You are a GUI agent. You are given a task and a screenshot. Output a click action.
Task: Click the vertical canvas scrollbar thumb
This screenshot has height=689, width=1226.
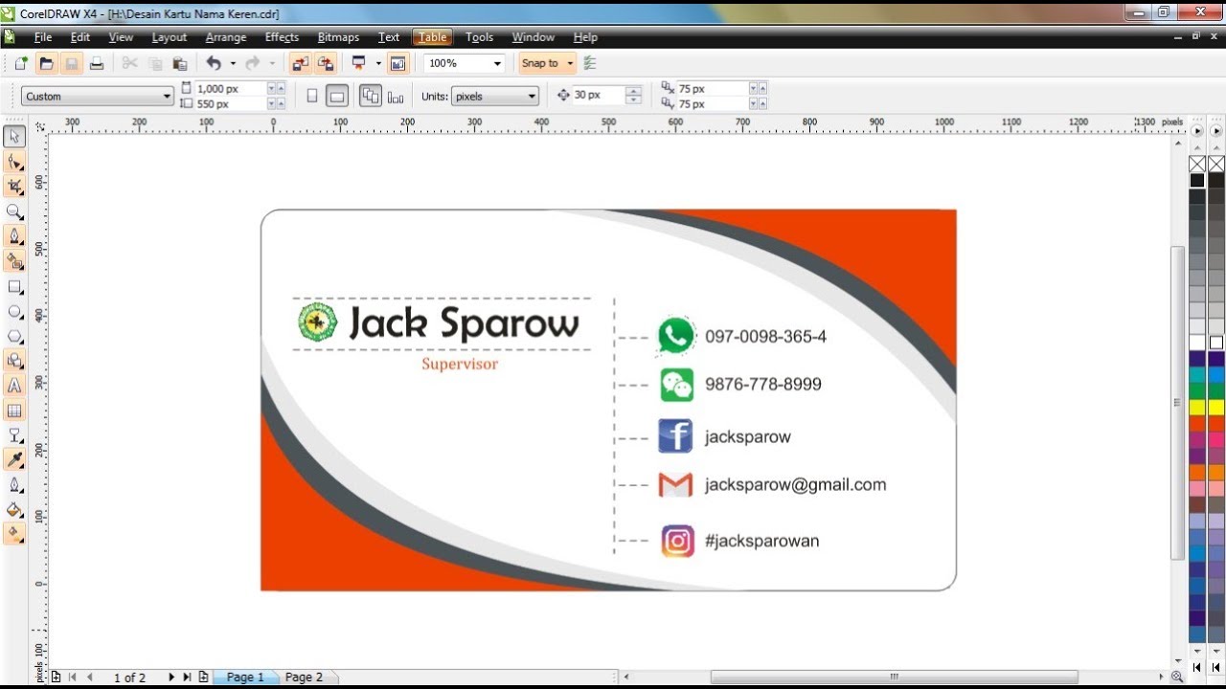click(1177, 402)
